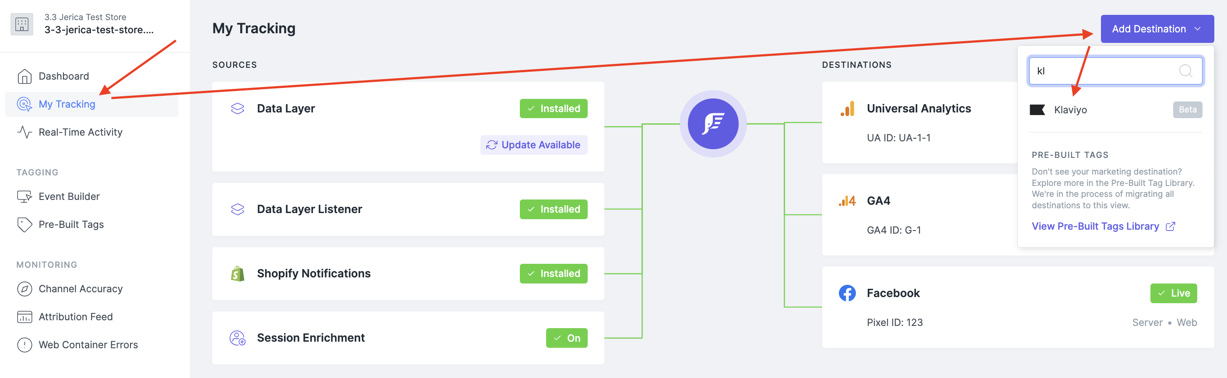Select the Dashboard icon in sidebar

pyautogui.click(x=25, y=76)
